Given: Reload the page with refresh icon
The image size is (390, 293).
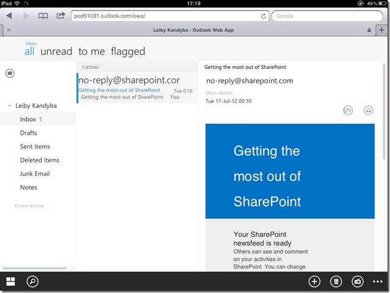Looking at the screenshot, I should click(x=264, y=16).
